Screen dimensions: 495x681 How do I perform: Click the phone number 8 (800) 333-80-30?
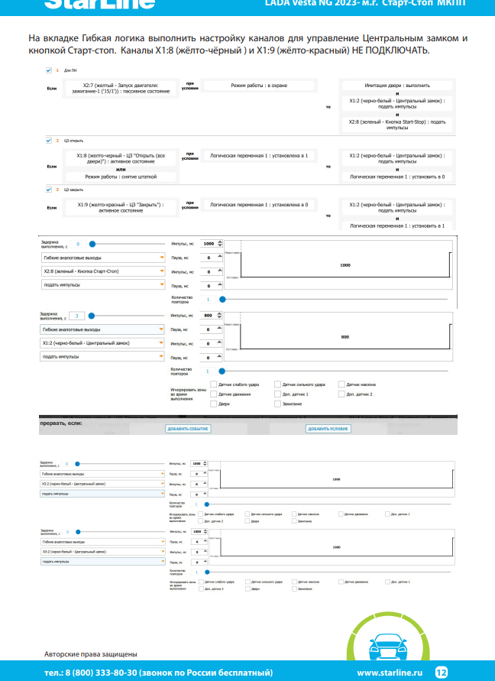coord(101,673)
